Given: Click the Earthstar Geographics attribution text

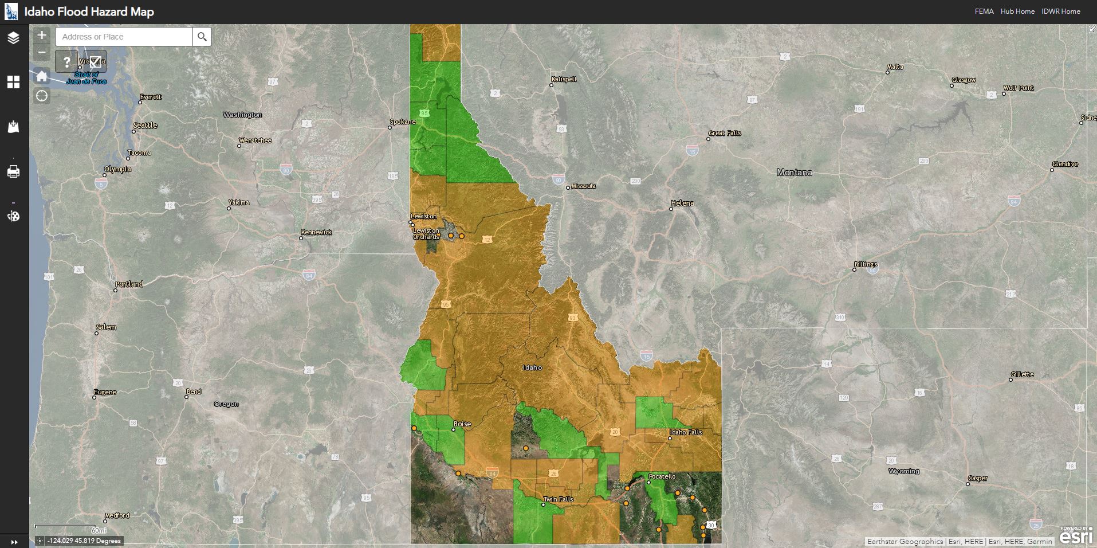Looking at the screenshot, I should click(x=905, y=541).
